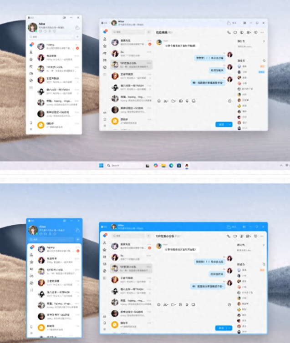The height and width of the screenshot is (343, 290).
Task: Open Contacts sidebar icon in white chat window
Action: click(105, 39)
